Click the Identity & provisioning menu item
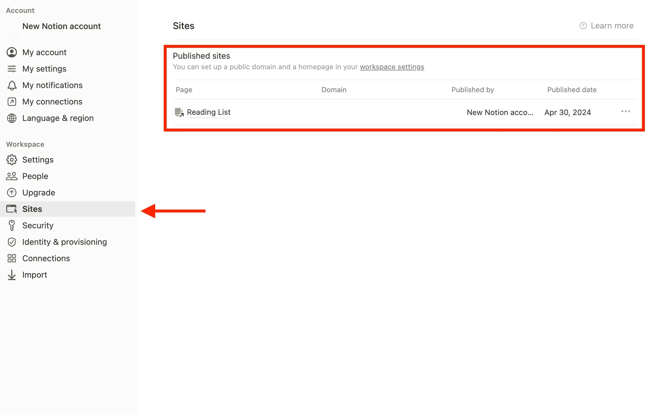669x415 pixels. point(65,242)
